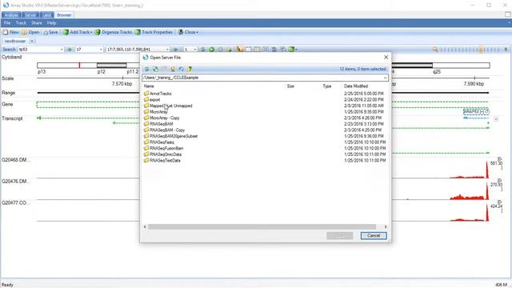
Task: Click Organize Tracks in toolbar
Action: pyautogui.click(x=113, y=32)
